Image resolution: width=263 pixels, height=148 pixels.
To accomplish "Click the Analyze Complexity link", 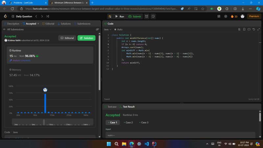I will 20,60.
